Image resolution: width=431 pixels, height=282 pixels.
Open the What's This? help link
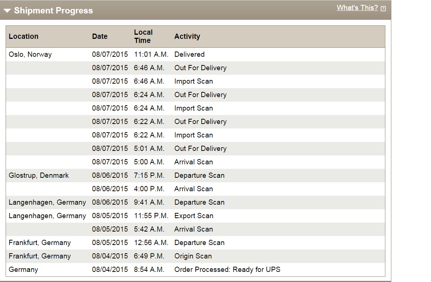(357, 8)
